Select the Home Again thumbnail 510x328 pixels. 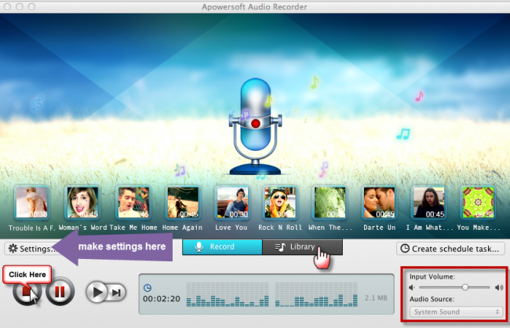183,202
